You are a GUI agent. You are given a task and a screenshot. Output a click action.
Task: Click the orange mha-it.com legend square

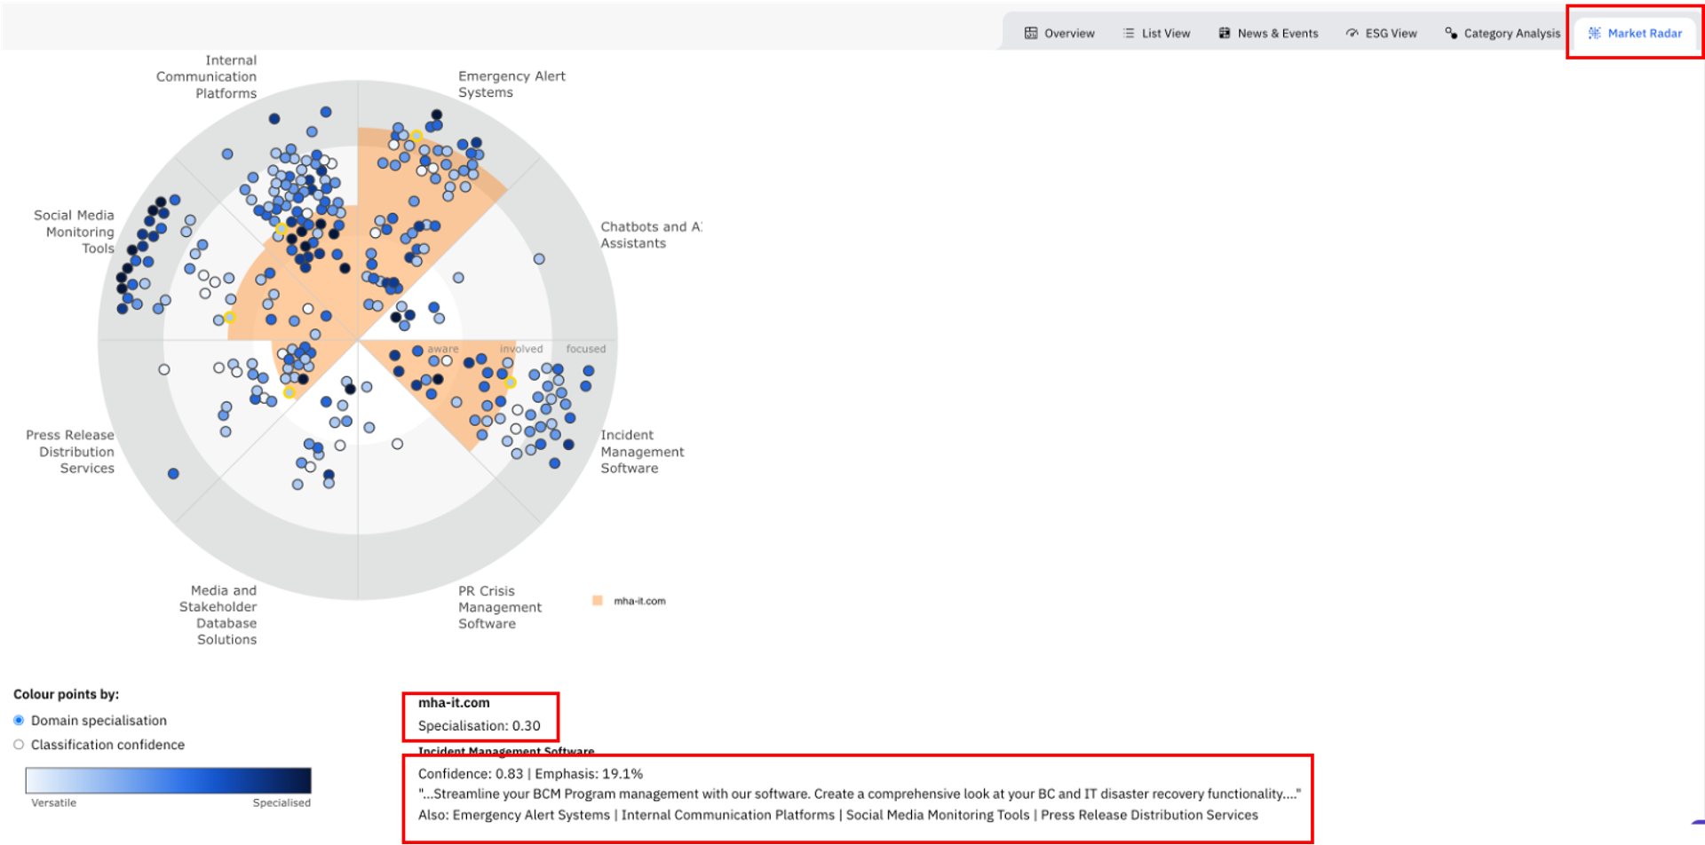click(598, 601)
